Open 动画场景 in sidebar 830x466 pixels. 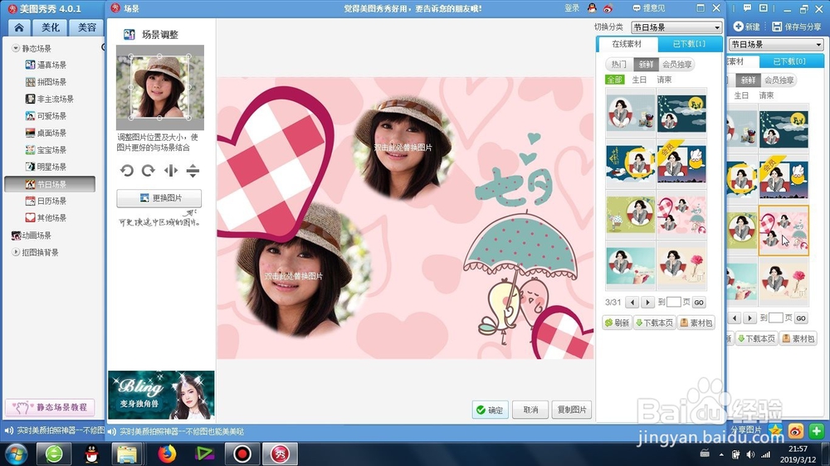click(x=32, y=235)
